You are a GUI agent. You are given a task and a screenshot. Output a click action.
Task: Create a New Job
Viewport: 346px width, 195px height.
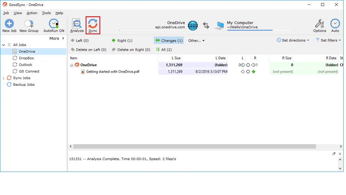9,25
